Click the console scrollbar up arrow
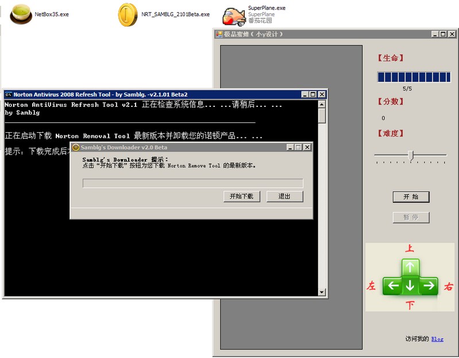The image size is (459, 358). click(x=322, y=104)
